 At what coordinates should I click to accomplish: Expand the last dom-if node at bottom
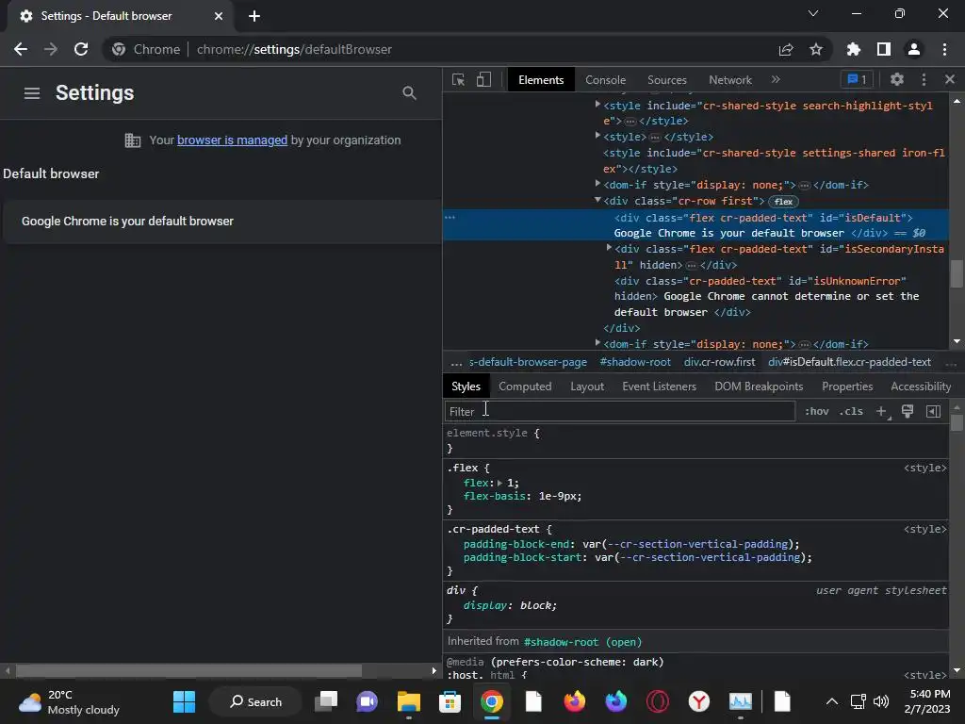597,343
